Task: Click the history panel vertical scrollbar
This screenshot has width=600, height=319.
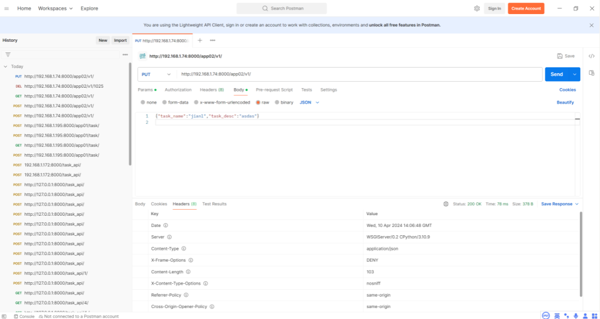Action: [x=130, y=114]
